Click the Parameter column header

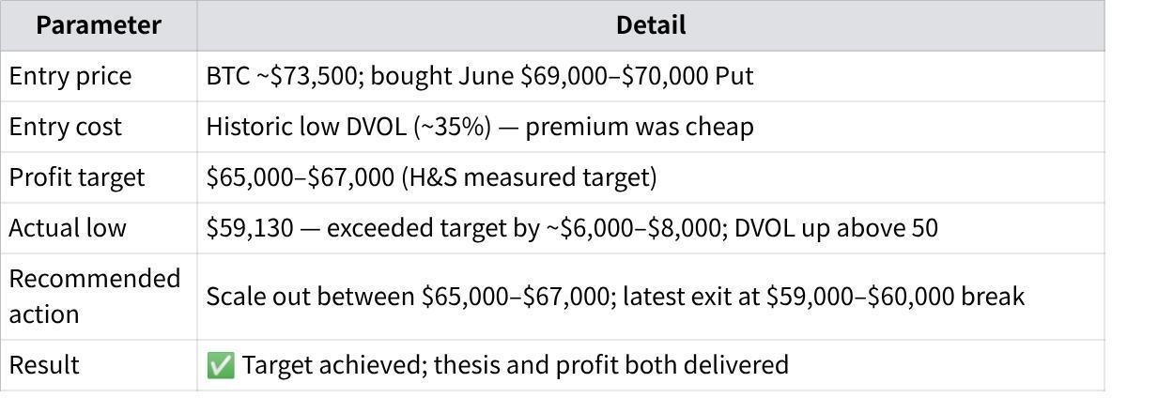point(99,25)
